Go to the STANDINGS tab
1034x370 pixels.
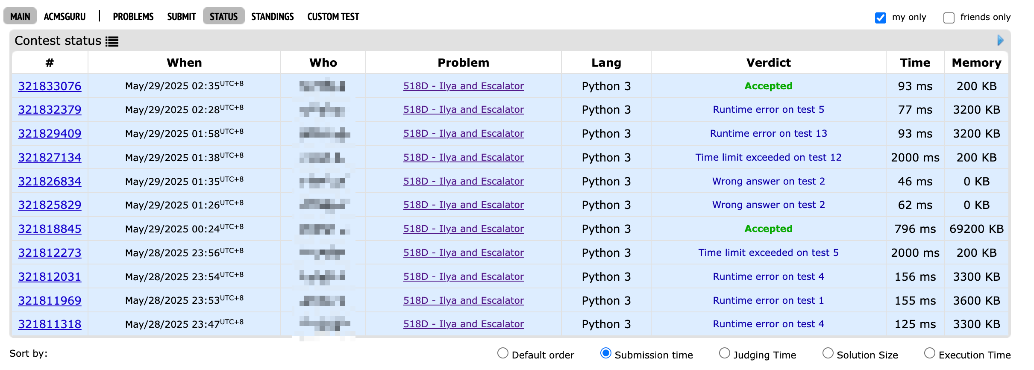(x=272, y=17)
